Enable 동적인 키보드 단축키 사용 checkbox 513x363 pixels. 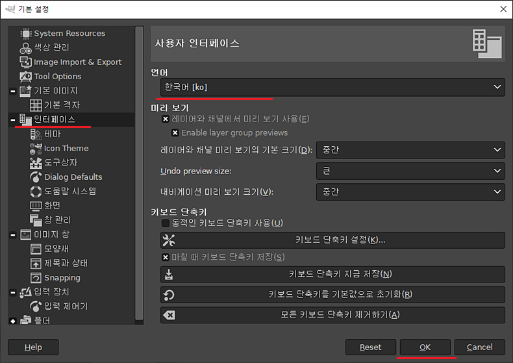pos(166,223)
